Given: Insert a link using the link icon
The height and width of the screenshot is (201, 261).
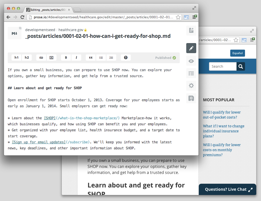Looking at the screenshot, I should coord(41,58).
